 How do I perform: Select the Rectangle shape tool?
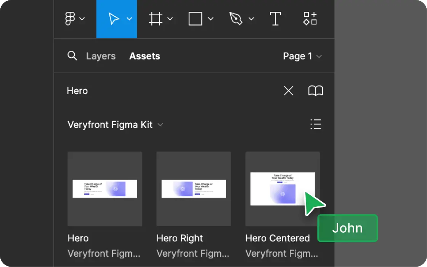(195, 19)
